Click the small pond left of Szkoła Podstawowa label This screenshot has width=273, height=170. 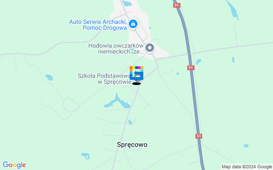49,77
